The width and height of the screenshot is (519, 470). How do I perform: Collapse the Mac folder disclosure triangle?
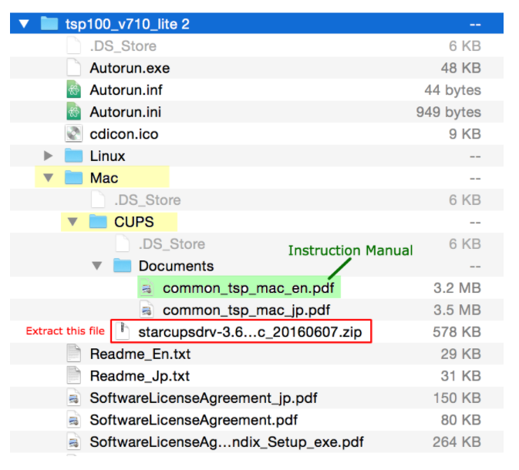[49, 178]
